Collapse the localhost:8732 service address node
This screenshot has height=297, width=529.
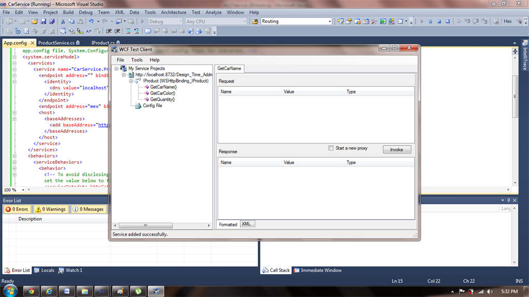pyautogui.click(x=124, y=74)
